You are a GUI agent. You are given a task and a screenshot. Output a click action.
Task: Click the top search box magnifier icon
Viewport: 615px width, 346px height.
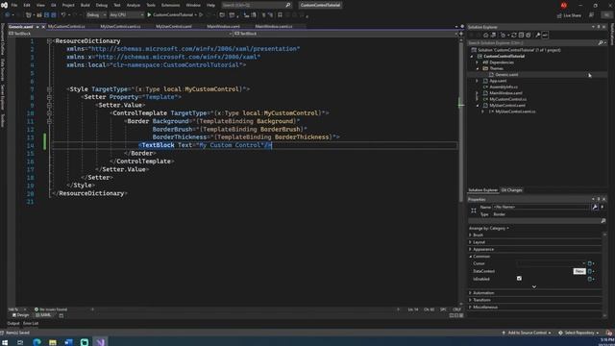tap(288, 5)
